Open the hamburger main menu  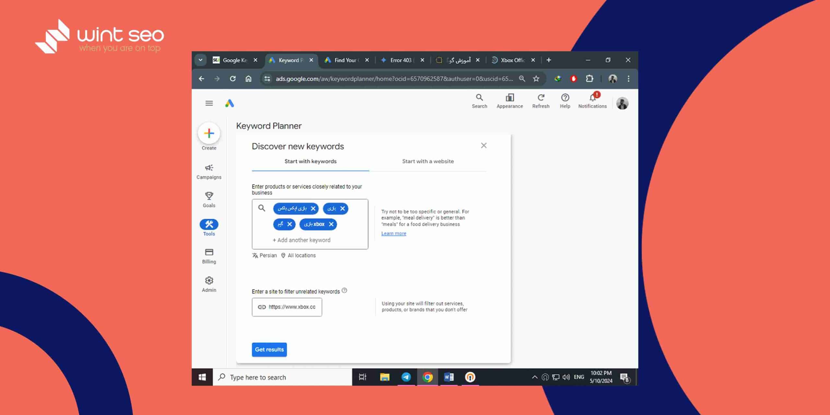pyautogui.click(x=209, y=103)
